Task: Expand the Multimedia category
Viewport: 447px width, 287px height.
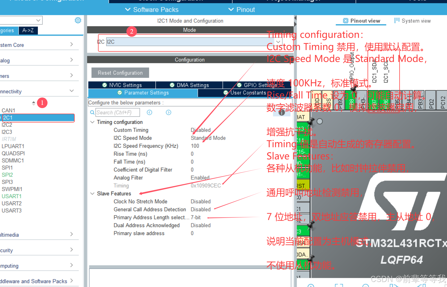Action: coord(39,235)
